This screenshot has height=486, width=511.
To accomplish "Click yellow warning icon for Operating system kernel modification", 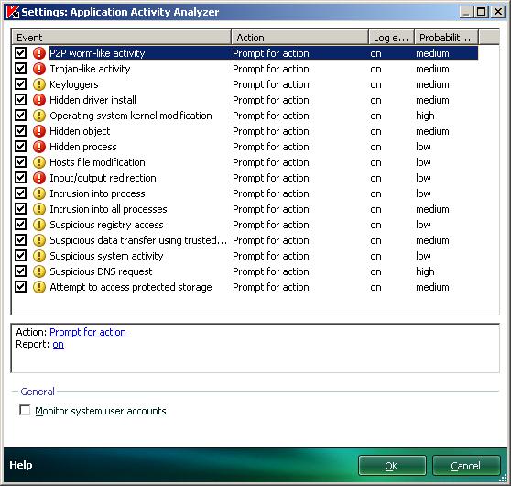I will click(x=39, y=116).
